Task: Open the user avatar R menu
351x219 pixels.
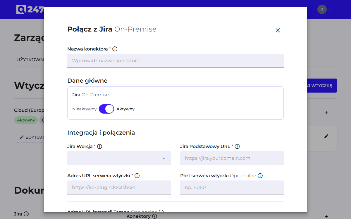Action: (x=324, y=9)
